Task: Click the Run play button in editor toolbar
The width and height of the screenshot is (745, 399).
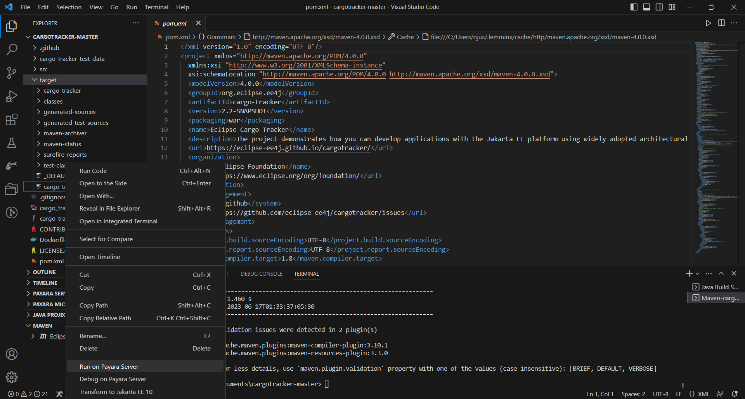Action: (708, 23)
